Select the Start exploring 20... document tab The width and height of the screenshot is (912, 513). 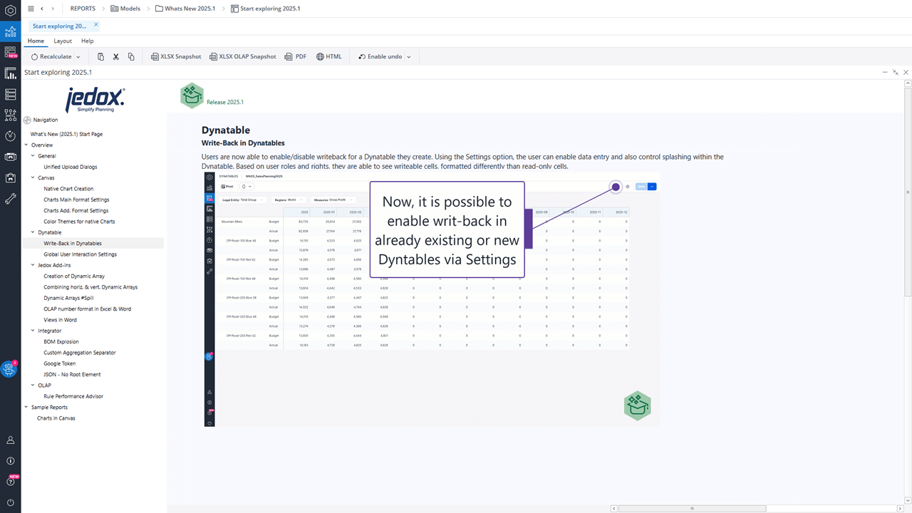pos(60,26)
